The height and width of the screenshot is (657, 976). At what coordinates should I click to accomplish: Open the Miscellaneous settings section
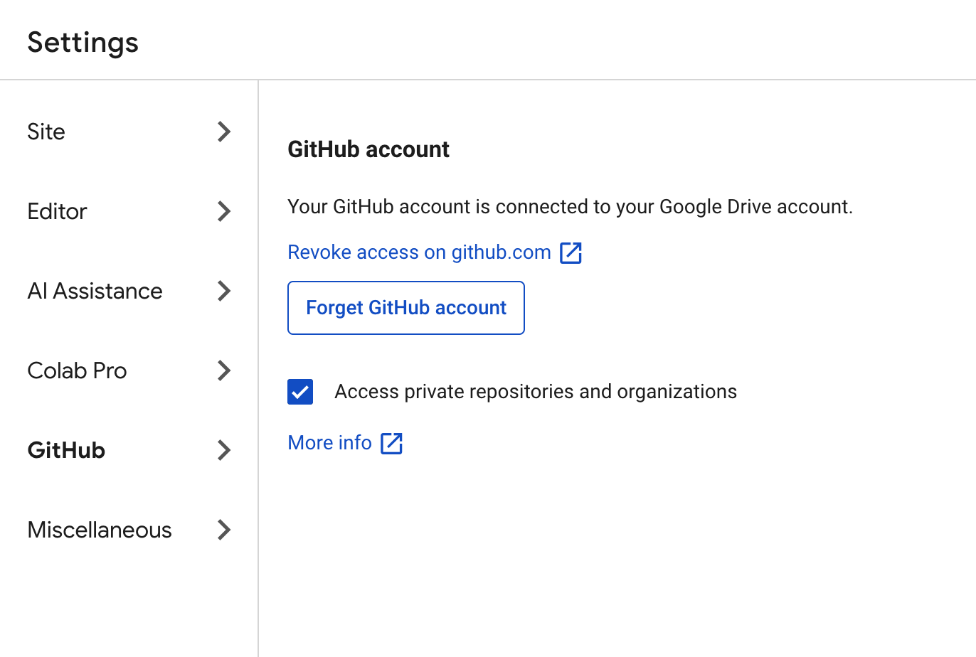pos(129,530)
